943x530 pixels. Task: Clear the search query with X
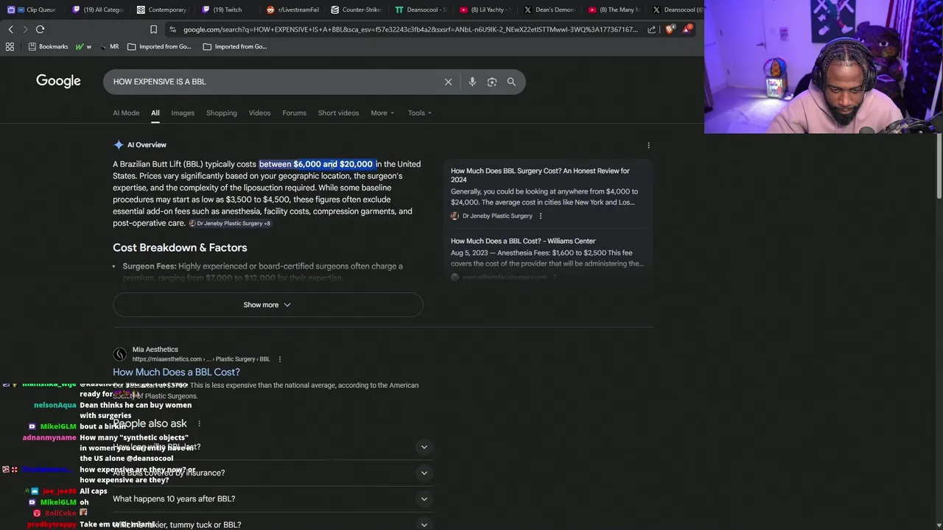point(448,82)
